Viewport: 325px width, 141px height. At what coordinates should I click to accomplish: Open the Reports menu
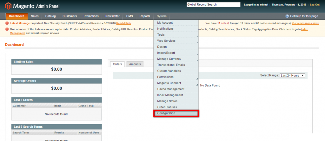[145, 16]
